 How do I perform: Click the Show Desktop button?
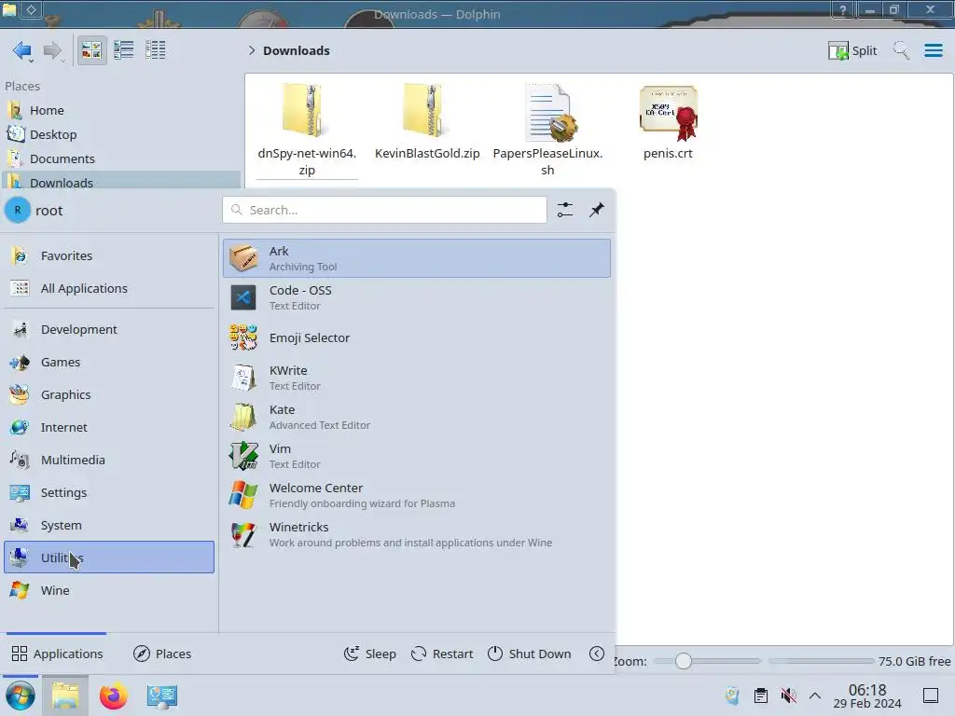pos(931,695)
